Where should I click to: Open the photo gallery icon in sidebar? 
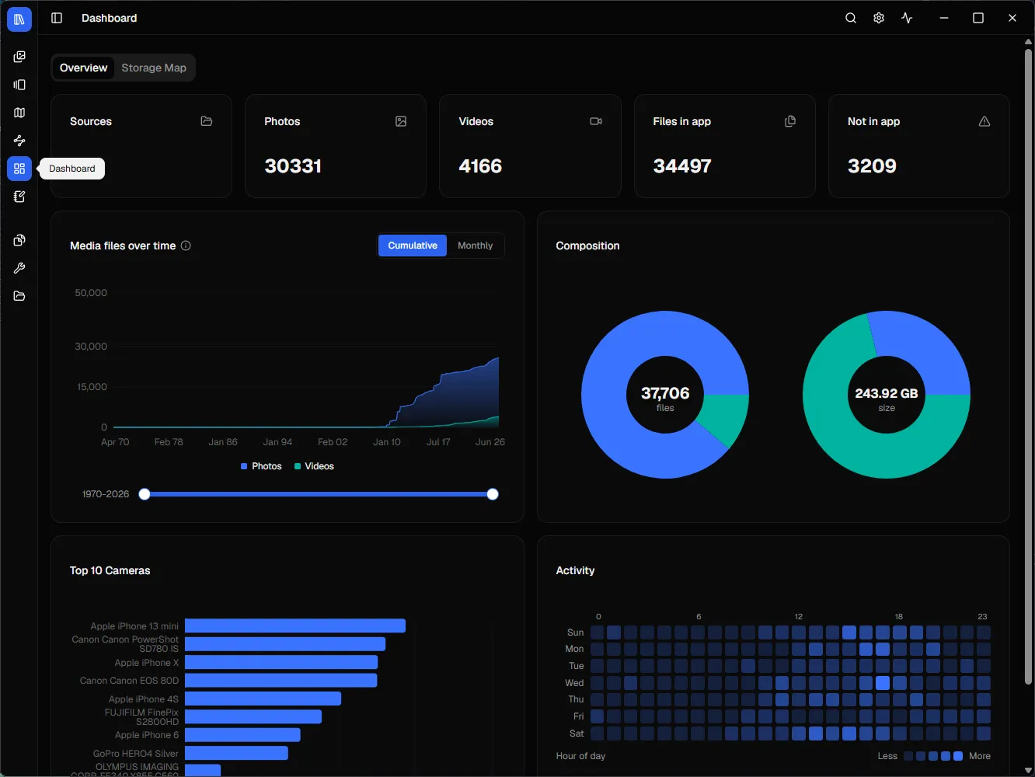click(19, 57)
